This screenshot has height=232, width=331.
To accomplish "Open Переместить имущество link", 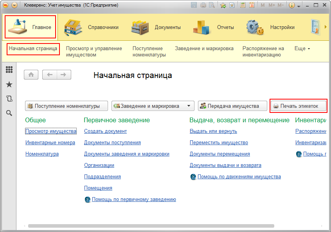I will (x=219, y=143).
